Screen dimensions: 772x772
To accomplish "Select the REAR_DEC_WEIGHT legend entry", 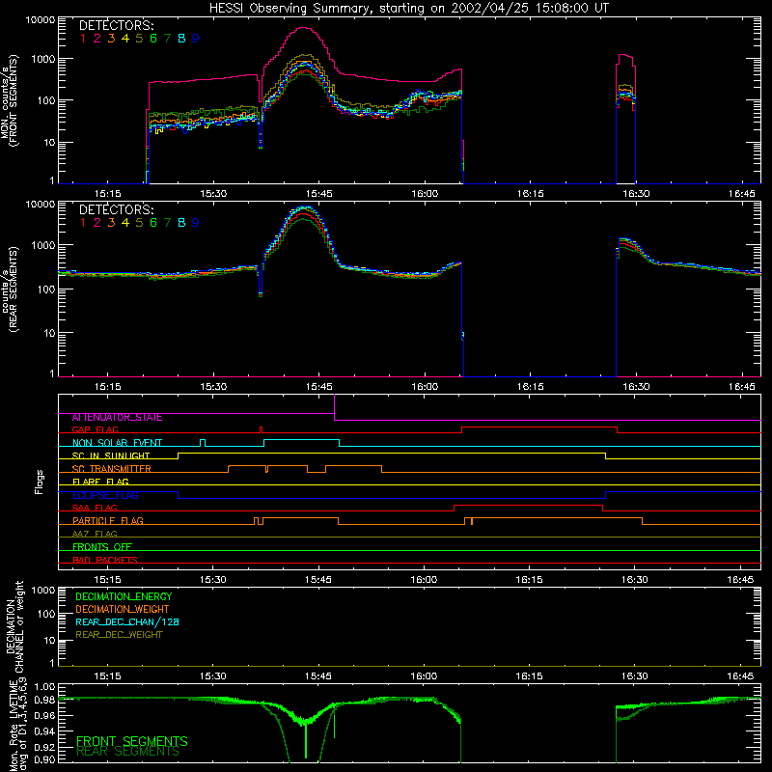I will click(x=119, y=635).
